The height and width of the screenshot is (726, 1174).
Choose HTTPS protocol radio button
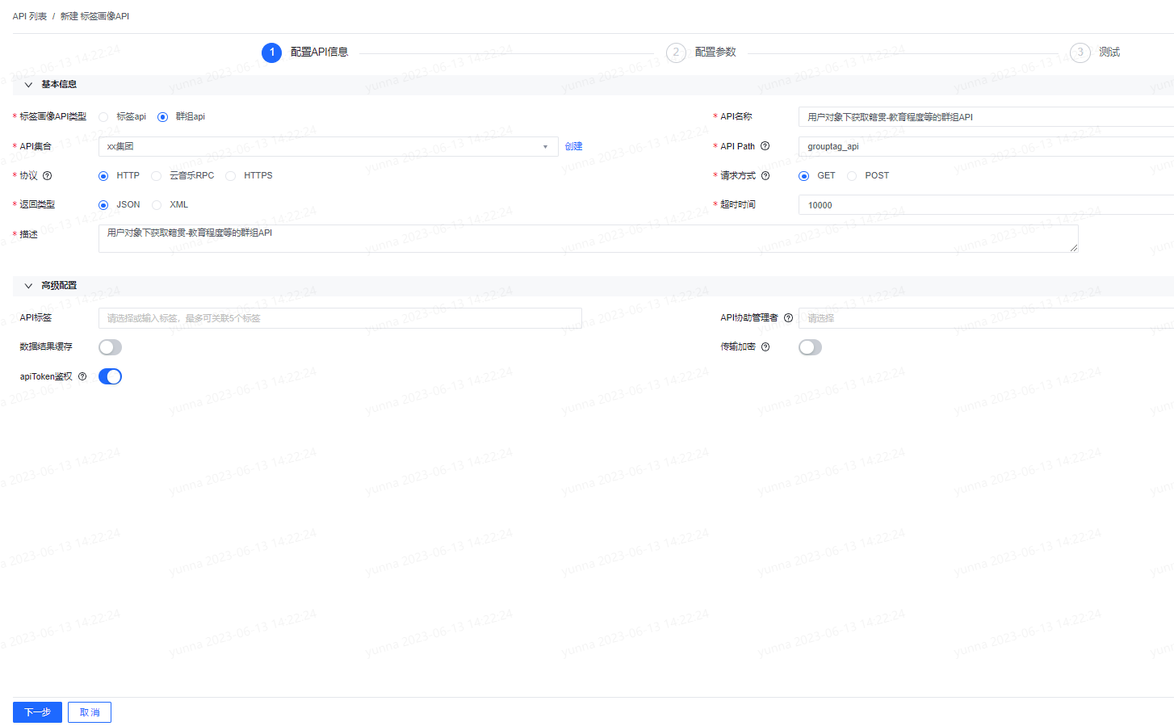(231, 176)
